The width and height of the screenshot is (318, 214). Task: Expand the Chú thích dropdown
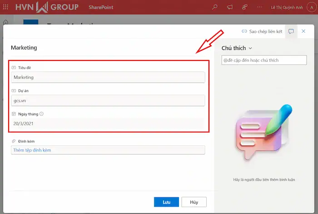coord(250,48)
